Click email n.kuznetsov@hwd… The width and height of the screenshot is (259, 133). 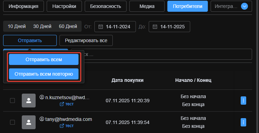coord(67,97)
